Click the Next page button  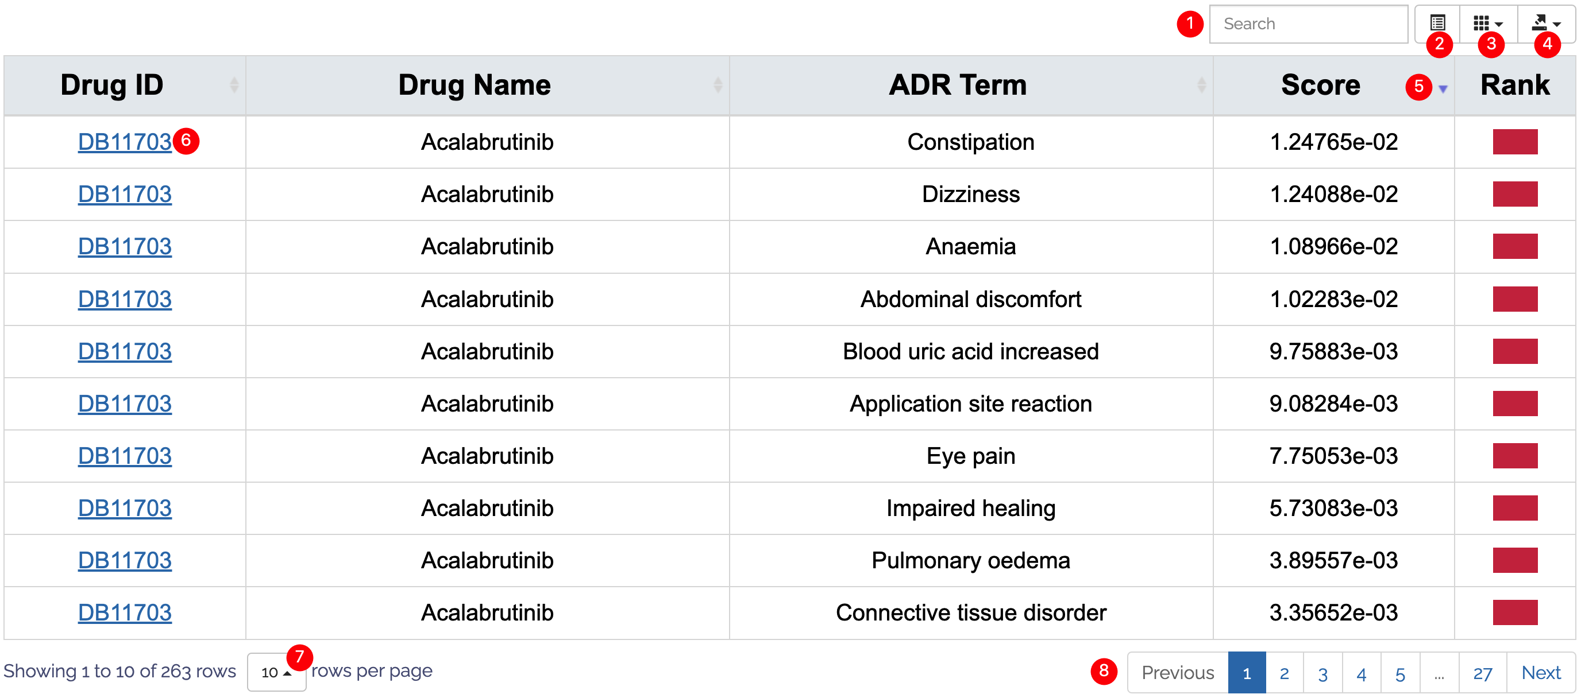[x=1540, y=673]
